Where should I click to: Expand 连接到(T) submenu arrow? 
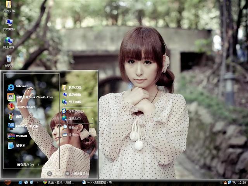(92, 118)
